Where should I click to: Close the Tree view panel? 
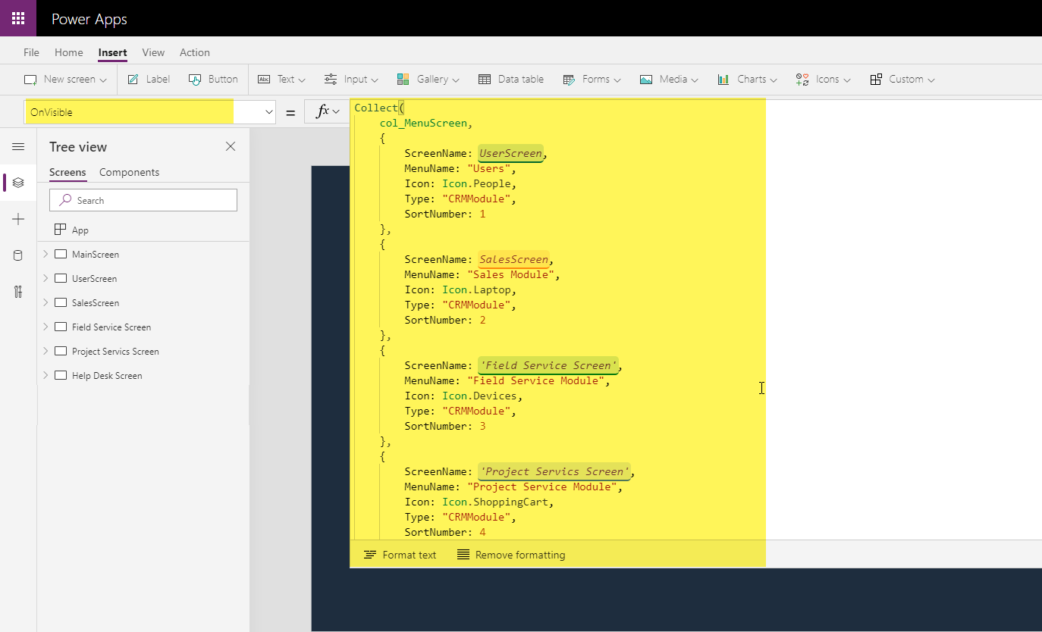coord(231,146)
